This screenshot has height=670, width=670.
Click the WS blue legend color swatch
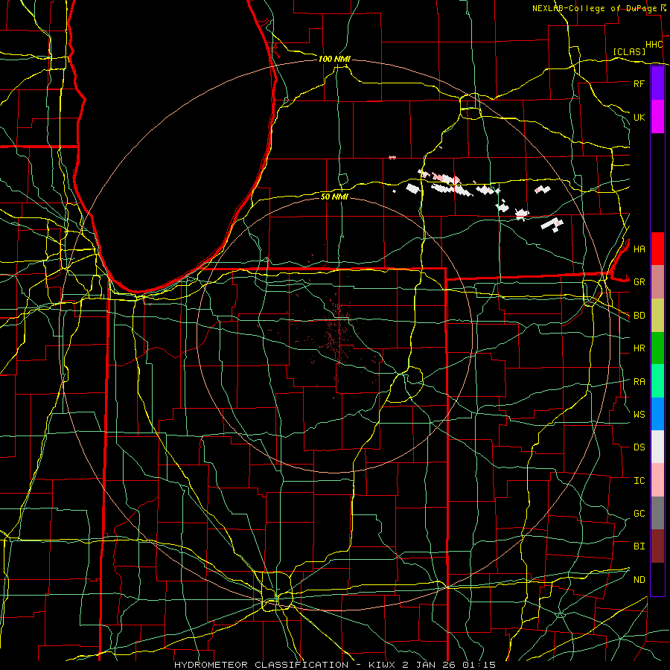(x=657, y=414)
